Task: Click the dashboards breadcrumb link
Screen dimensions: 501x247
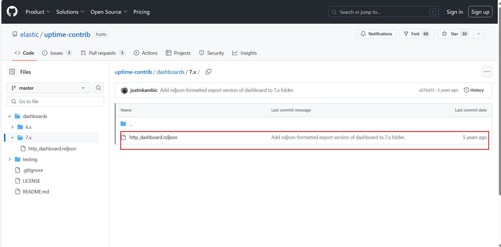Action: pyautogui.click(x=171, y=72)
